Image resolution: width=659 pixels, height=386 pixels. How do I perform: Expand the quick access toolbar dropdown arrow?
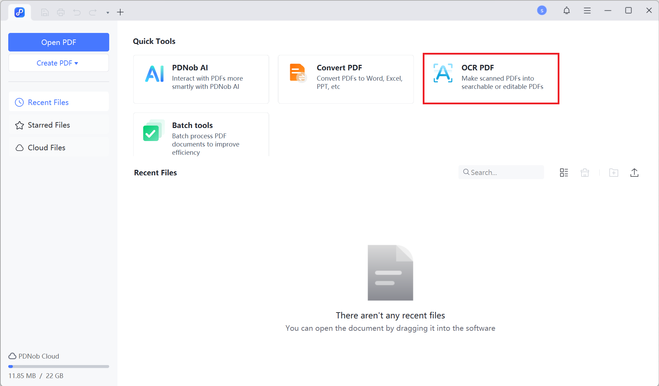[107, 13]
